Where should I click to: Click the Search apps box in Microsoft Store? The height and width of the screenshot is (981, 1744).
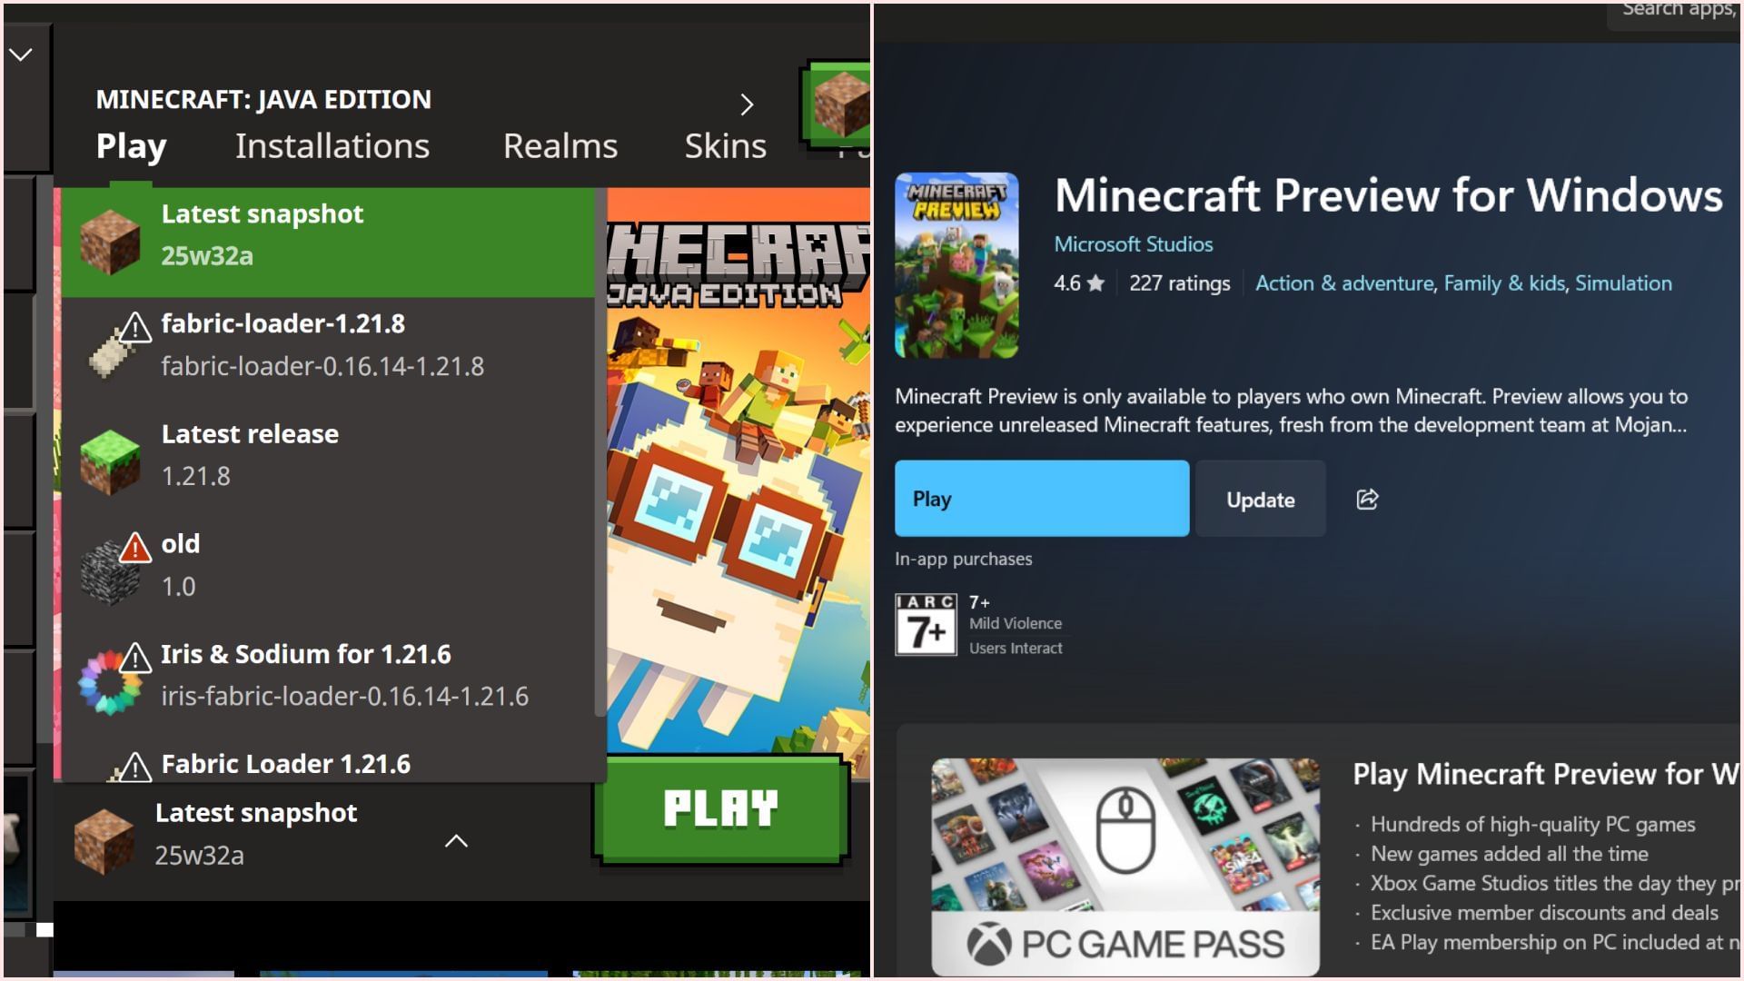point(1673,14)
